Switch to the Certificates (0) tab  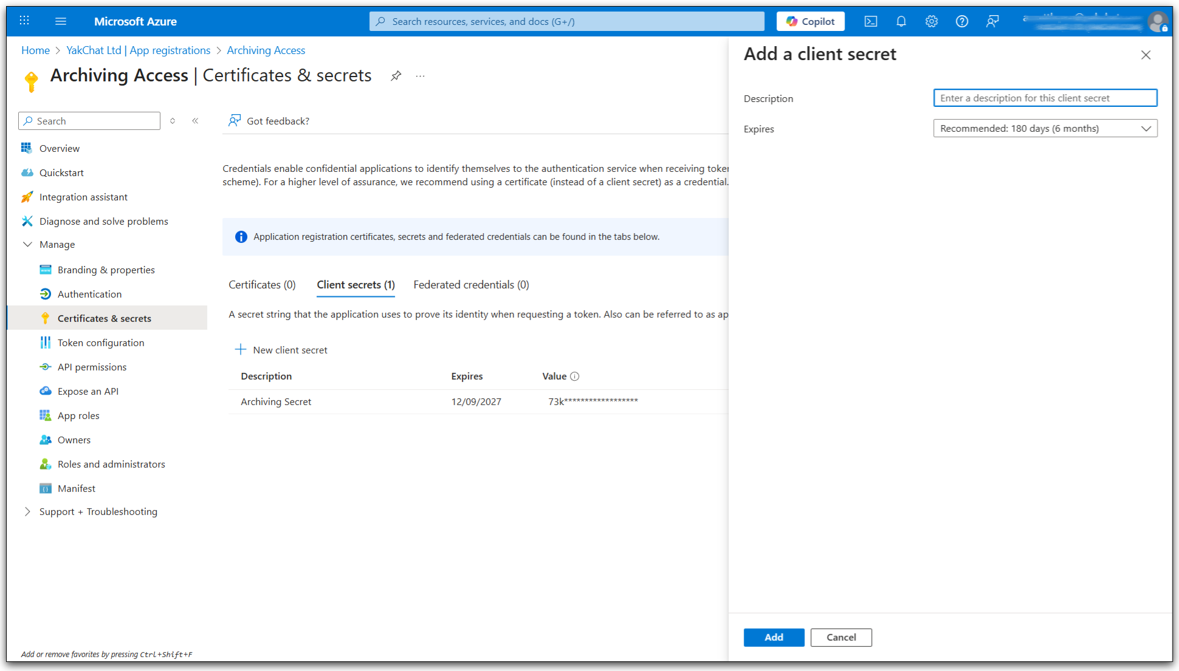pos(262,285)
